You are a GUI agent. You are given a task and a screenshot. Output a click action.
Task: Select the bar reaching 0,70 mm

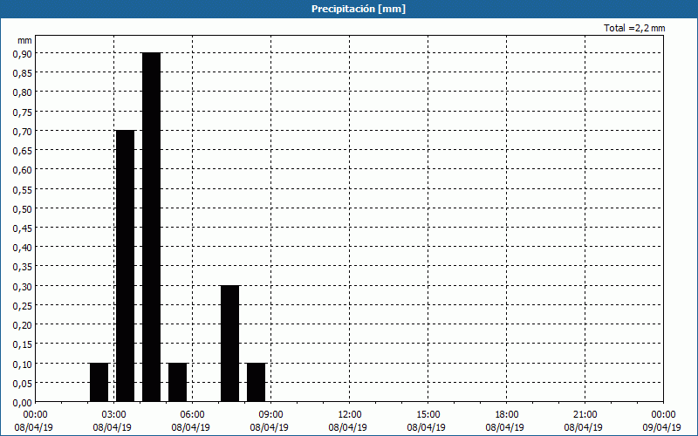click(x=125, y=266)
